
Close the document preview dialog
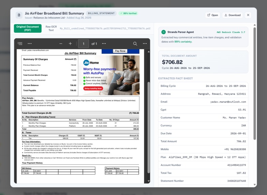click(x=248, y=15)
